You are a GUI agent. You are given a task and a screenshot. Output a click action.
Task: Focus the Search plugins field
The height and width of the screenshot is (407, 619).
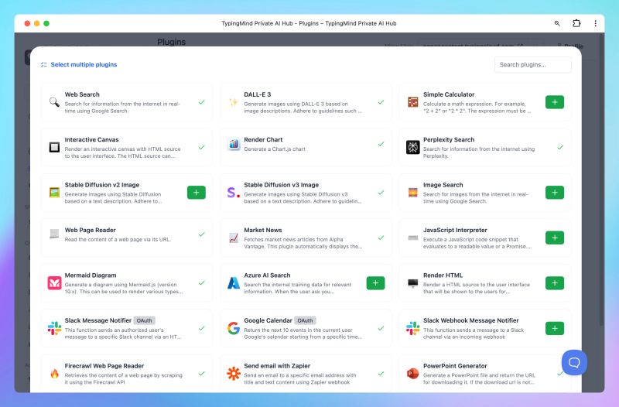coord(532,65)
